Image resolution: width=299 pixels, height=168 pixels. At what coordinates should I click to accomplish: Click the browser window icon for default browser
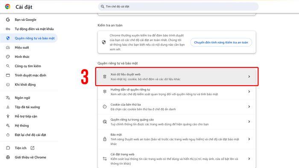tap(8, 75)
